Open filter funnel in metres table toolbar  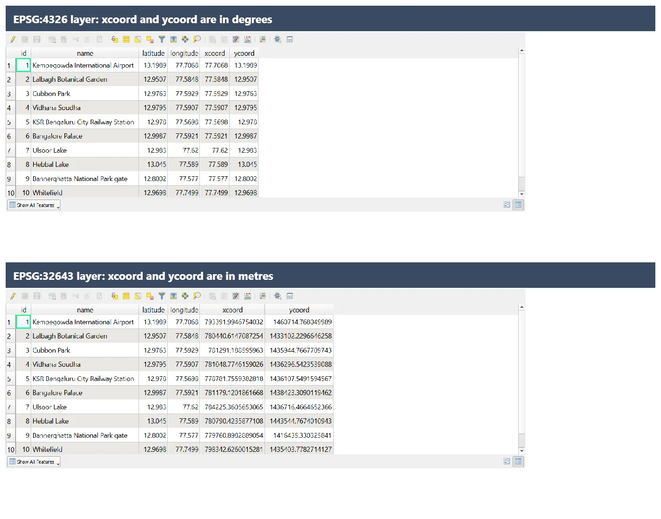coord(162,296)
